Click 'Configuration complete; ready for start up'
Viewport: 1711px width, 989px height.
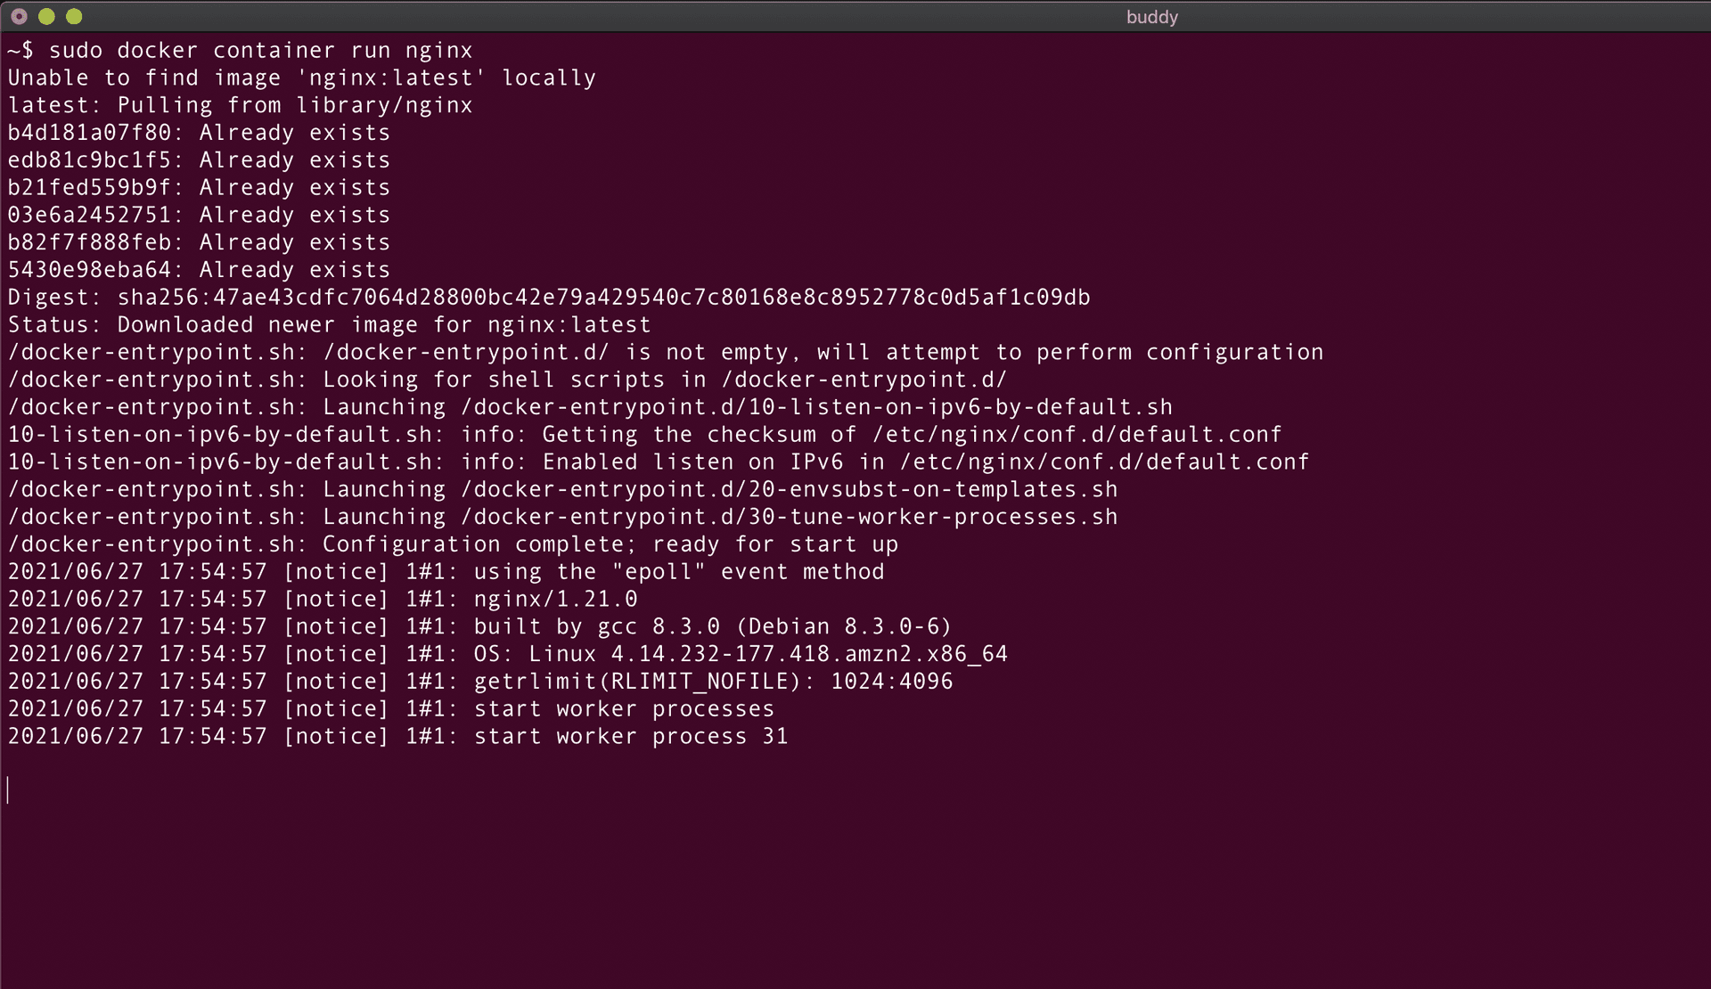pos(610,544)
